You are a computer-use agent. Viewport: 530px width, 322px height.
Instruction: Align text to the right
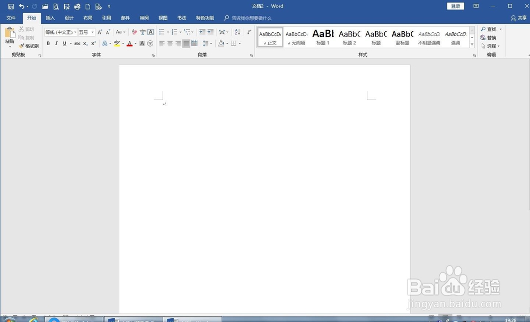(178, 43)
